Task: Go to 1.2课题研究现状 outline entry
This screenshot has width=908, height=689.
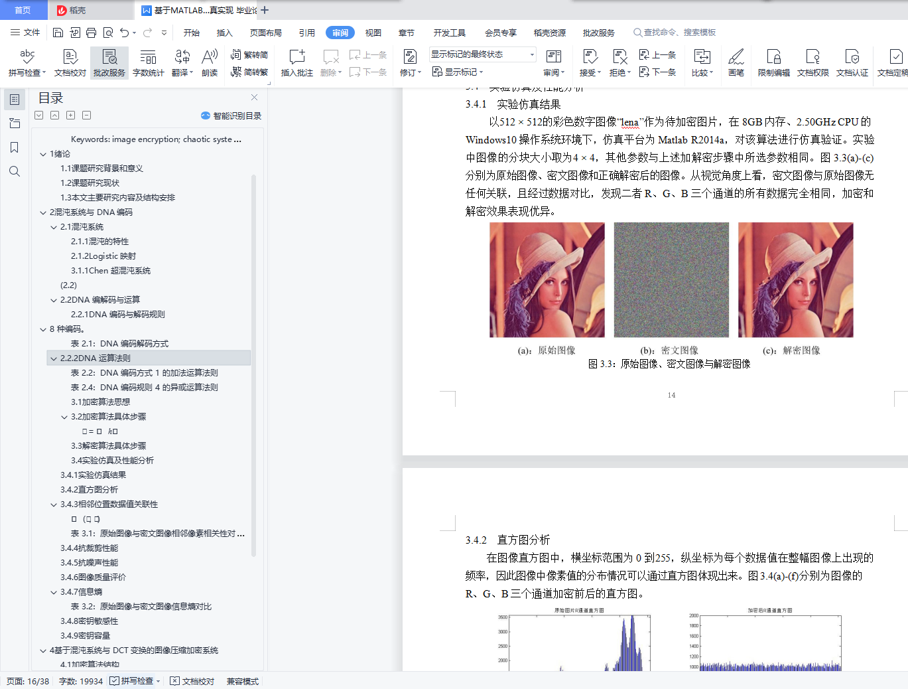Action: [x=90, y=183]
